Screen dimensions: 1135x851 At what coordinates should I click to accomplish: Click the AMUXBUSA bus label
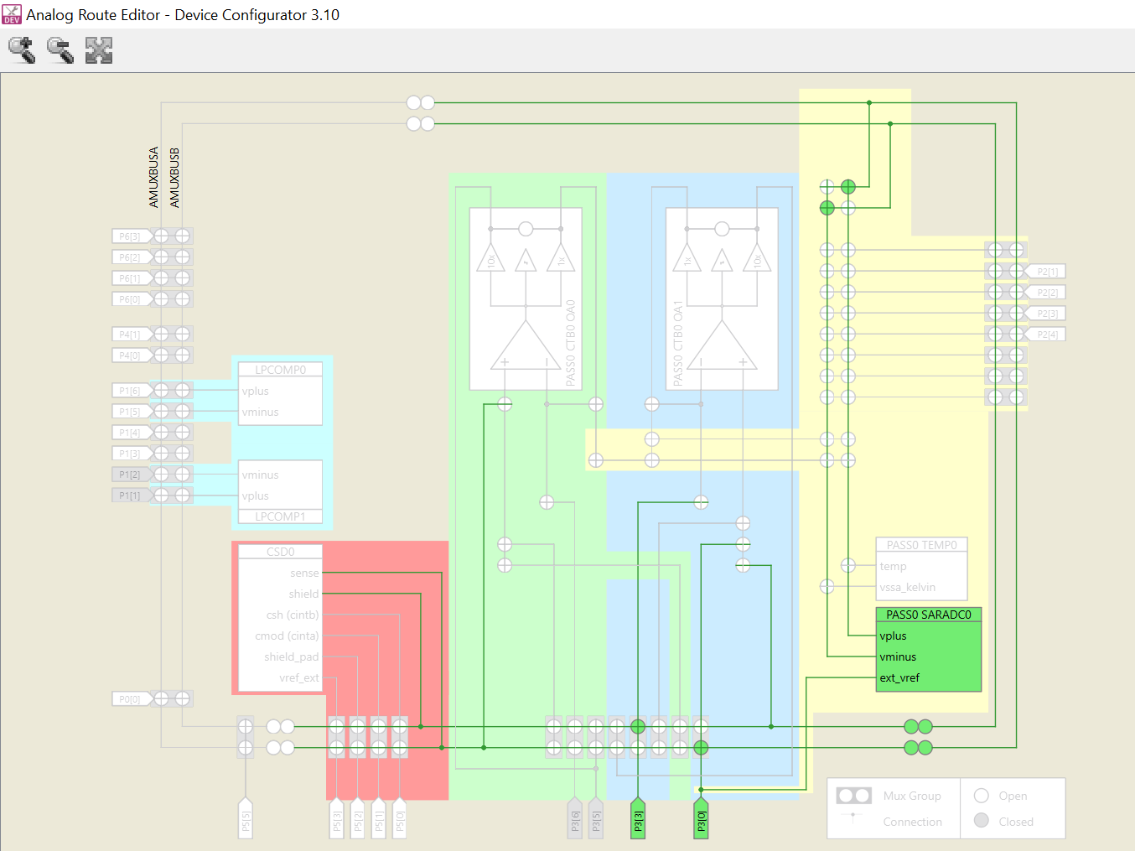click(x=153, y=177)
